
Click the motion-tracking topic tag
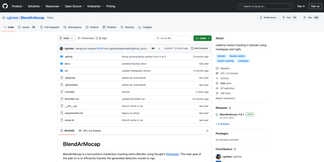(x=225, y=61)
